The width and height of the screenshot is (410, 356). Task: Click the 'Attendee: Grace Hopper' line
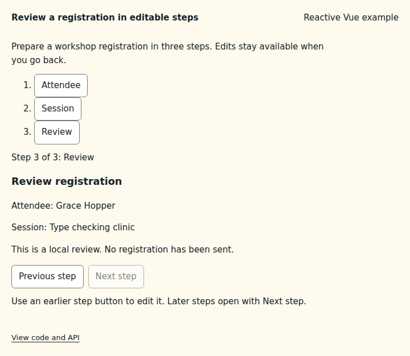pyautogui.click(x=63, y=205)
